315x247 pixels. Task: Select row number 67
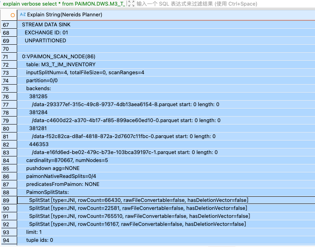click(x=6, y=25)
